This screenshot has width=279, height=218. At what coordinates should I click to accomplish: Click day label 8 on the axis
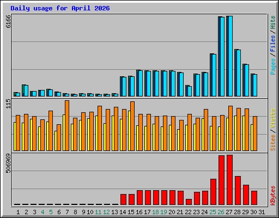click(x=75, y=212)
